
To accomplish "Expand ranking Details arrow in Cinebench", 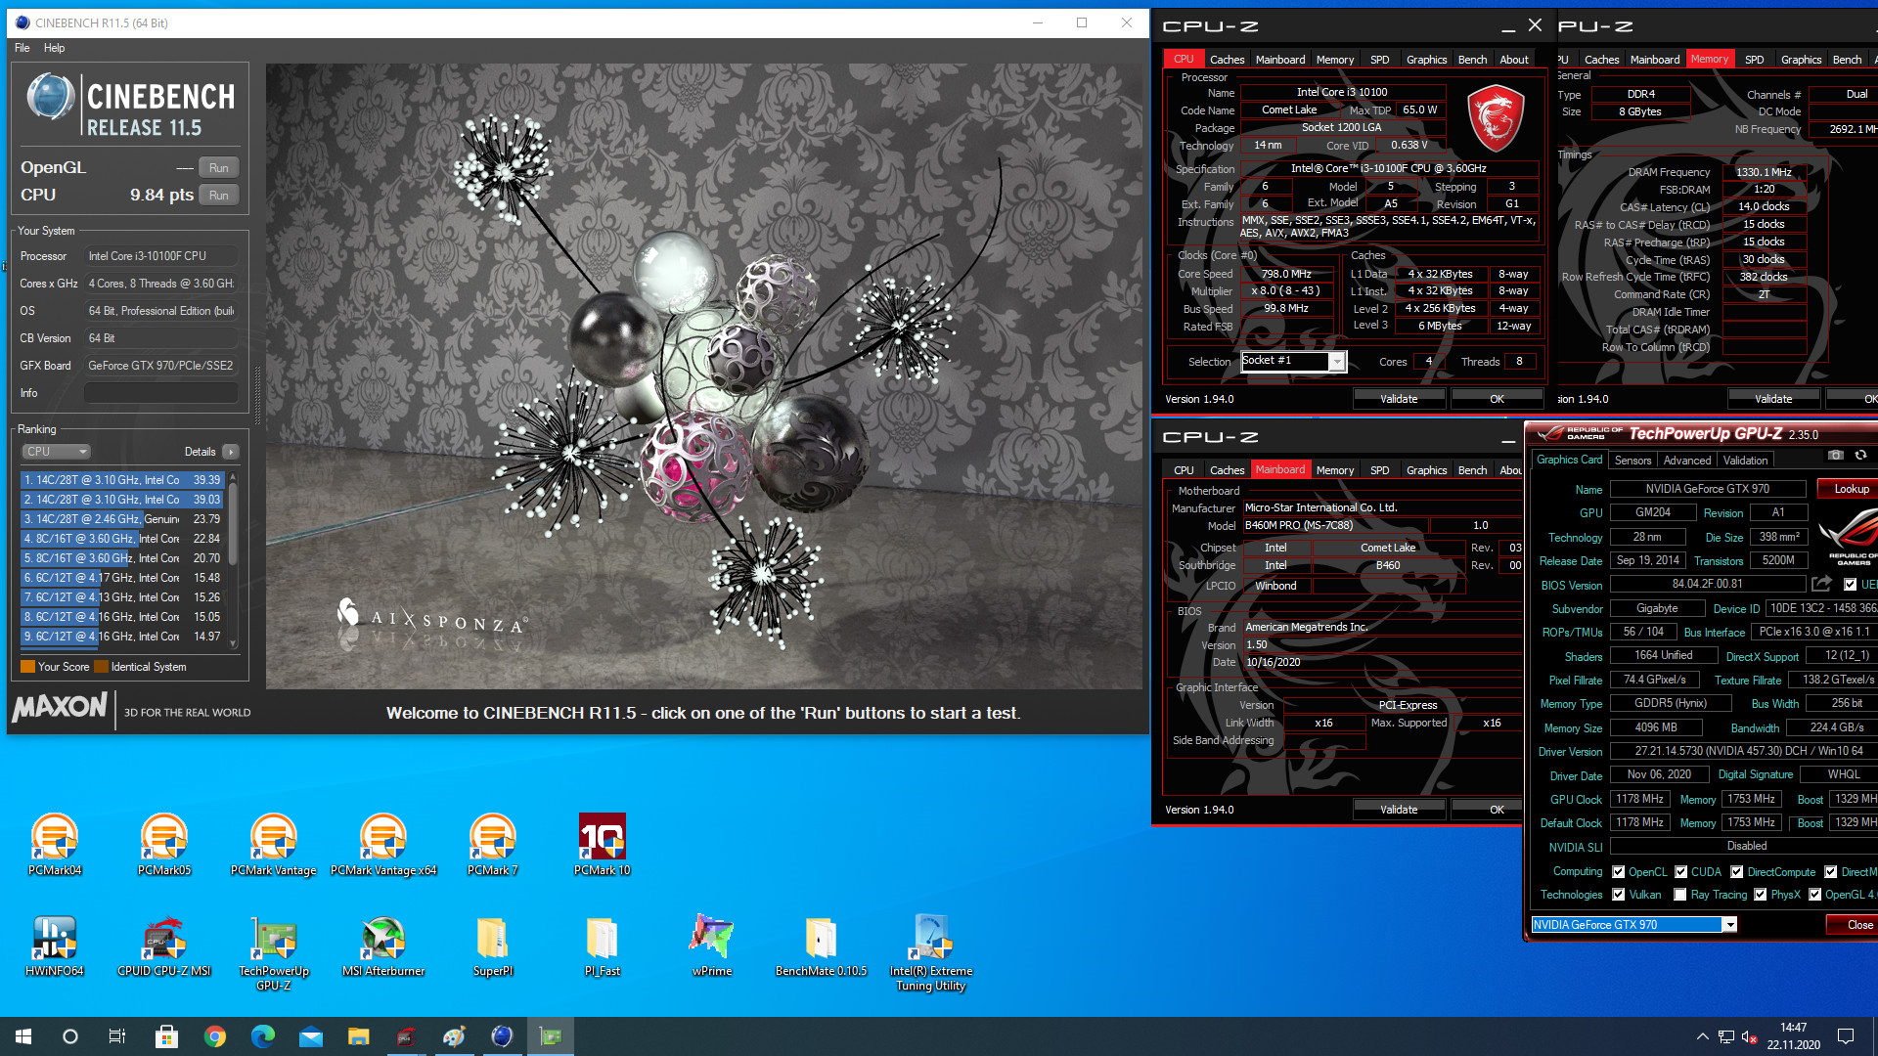I will point(231,452).
